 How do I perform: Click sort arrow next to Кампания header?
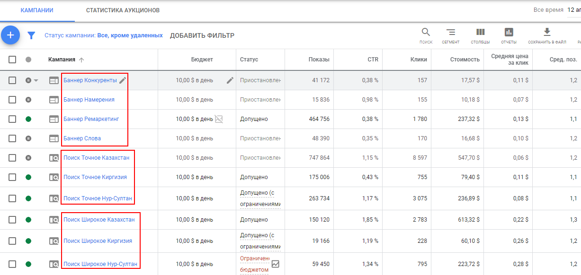click(81, 60)
